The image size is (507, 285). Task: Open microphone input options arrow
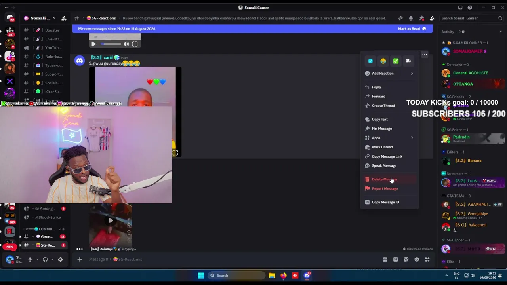37,260
